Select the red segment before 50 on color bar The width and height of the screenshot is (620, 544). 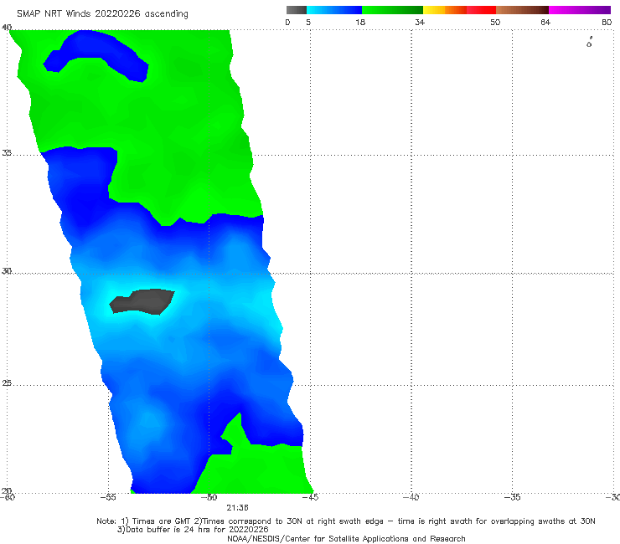481,10
